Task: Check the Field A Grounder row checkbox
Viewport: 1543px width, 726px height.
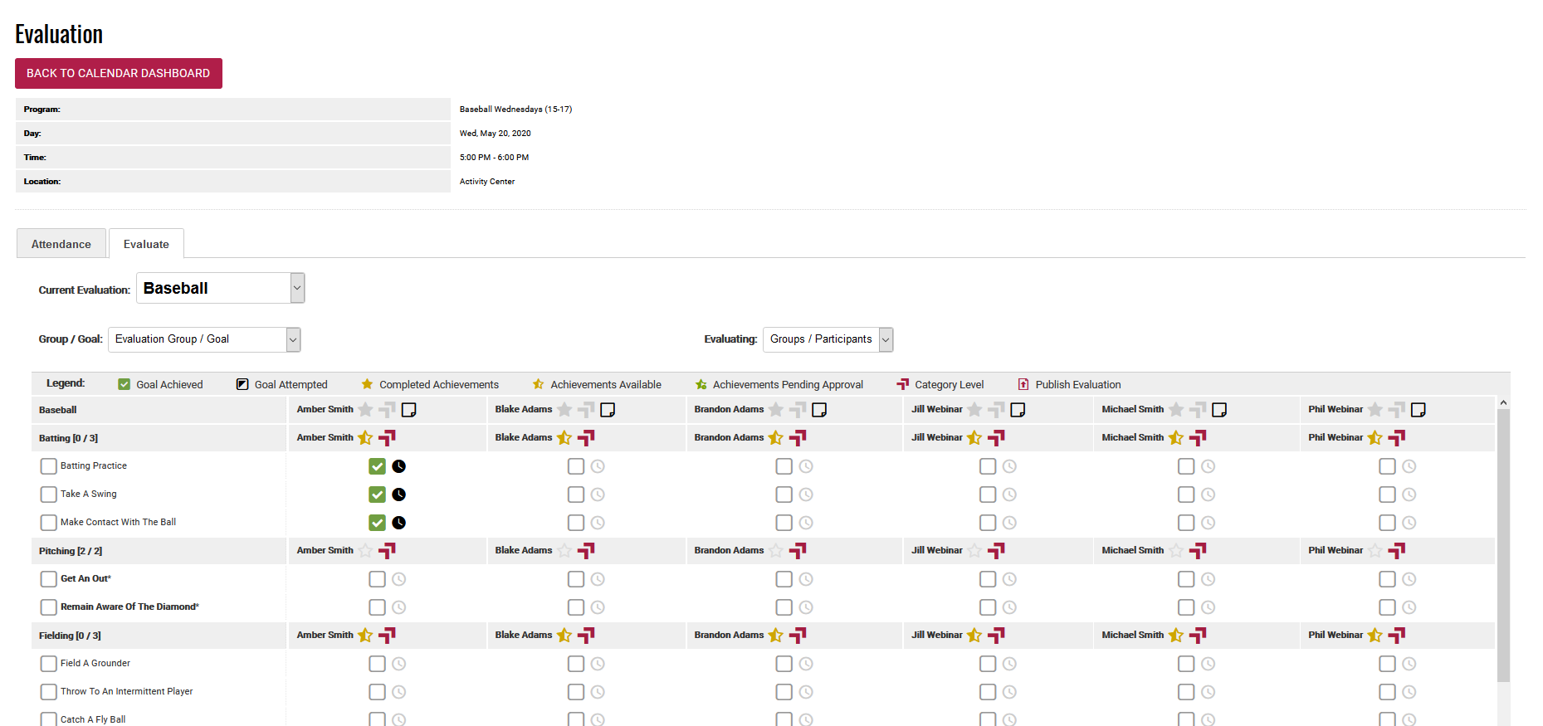Action: [x=49, y=664]
